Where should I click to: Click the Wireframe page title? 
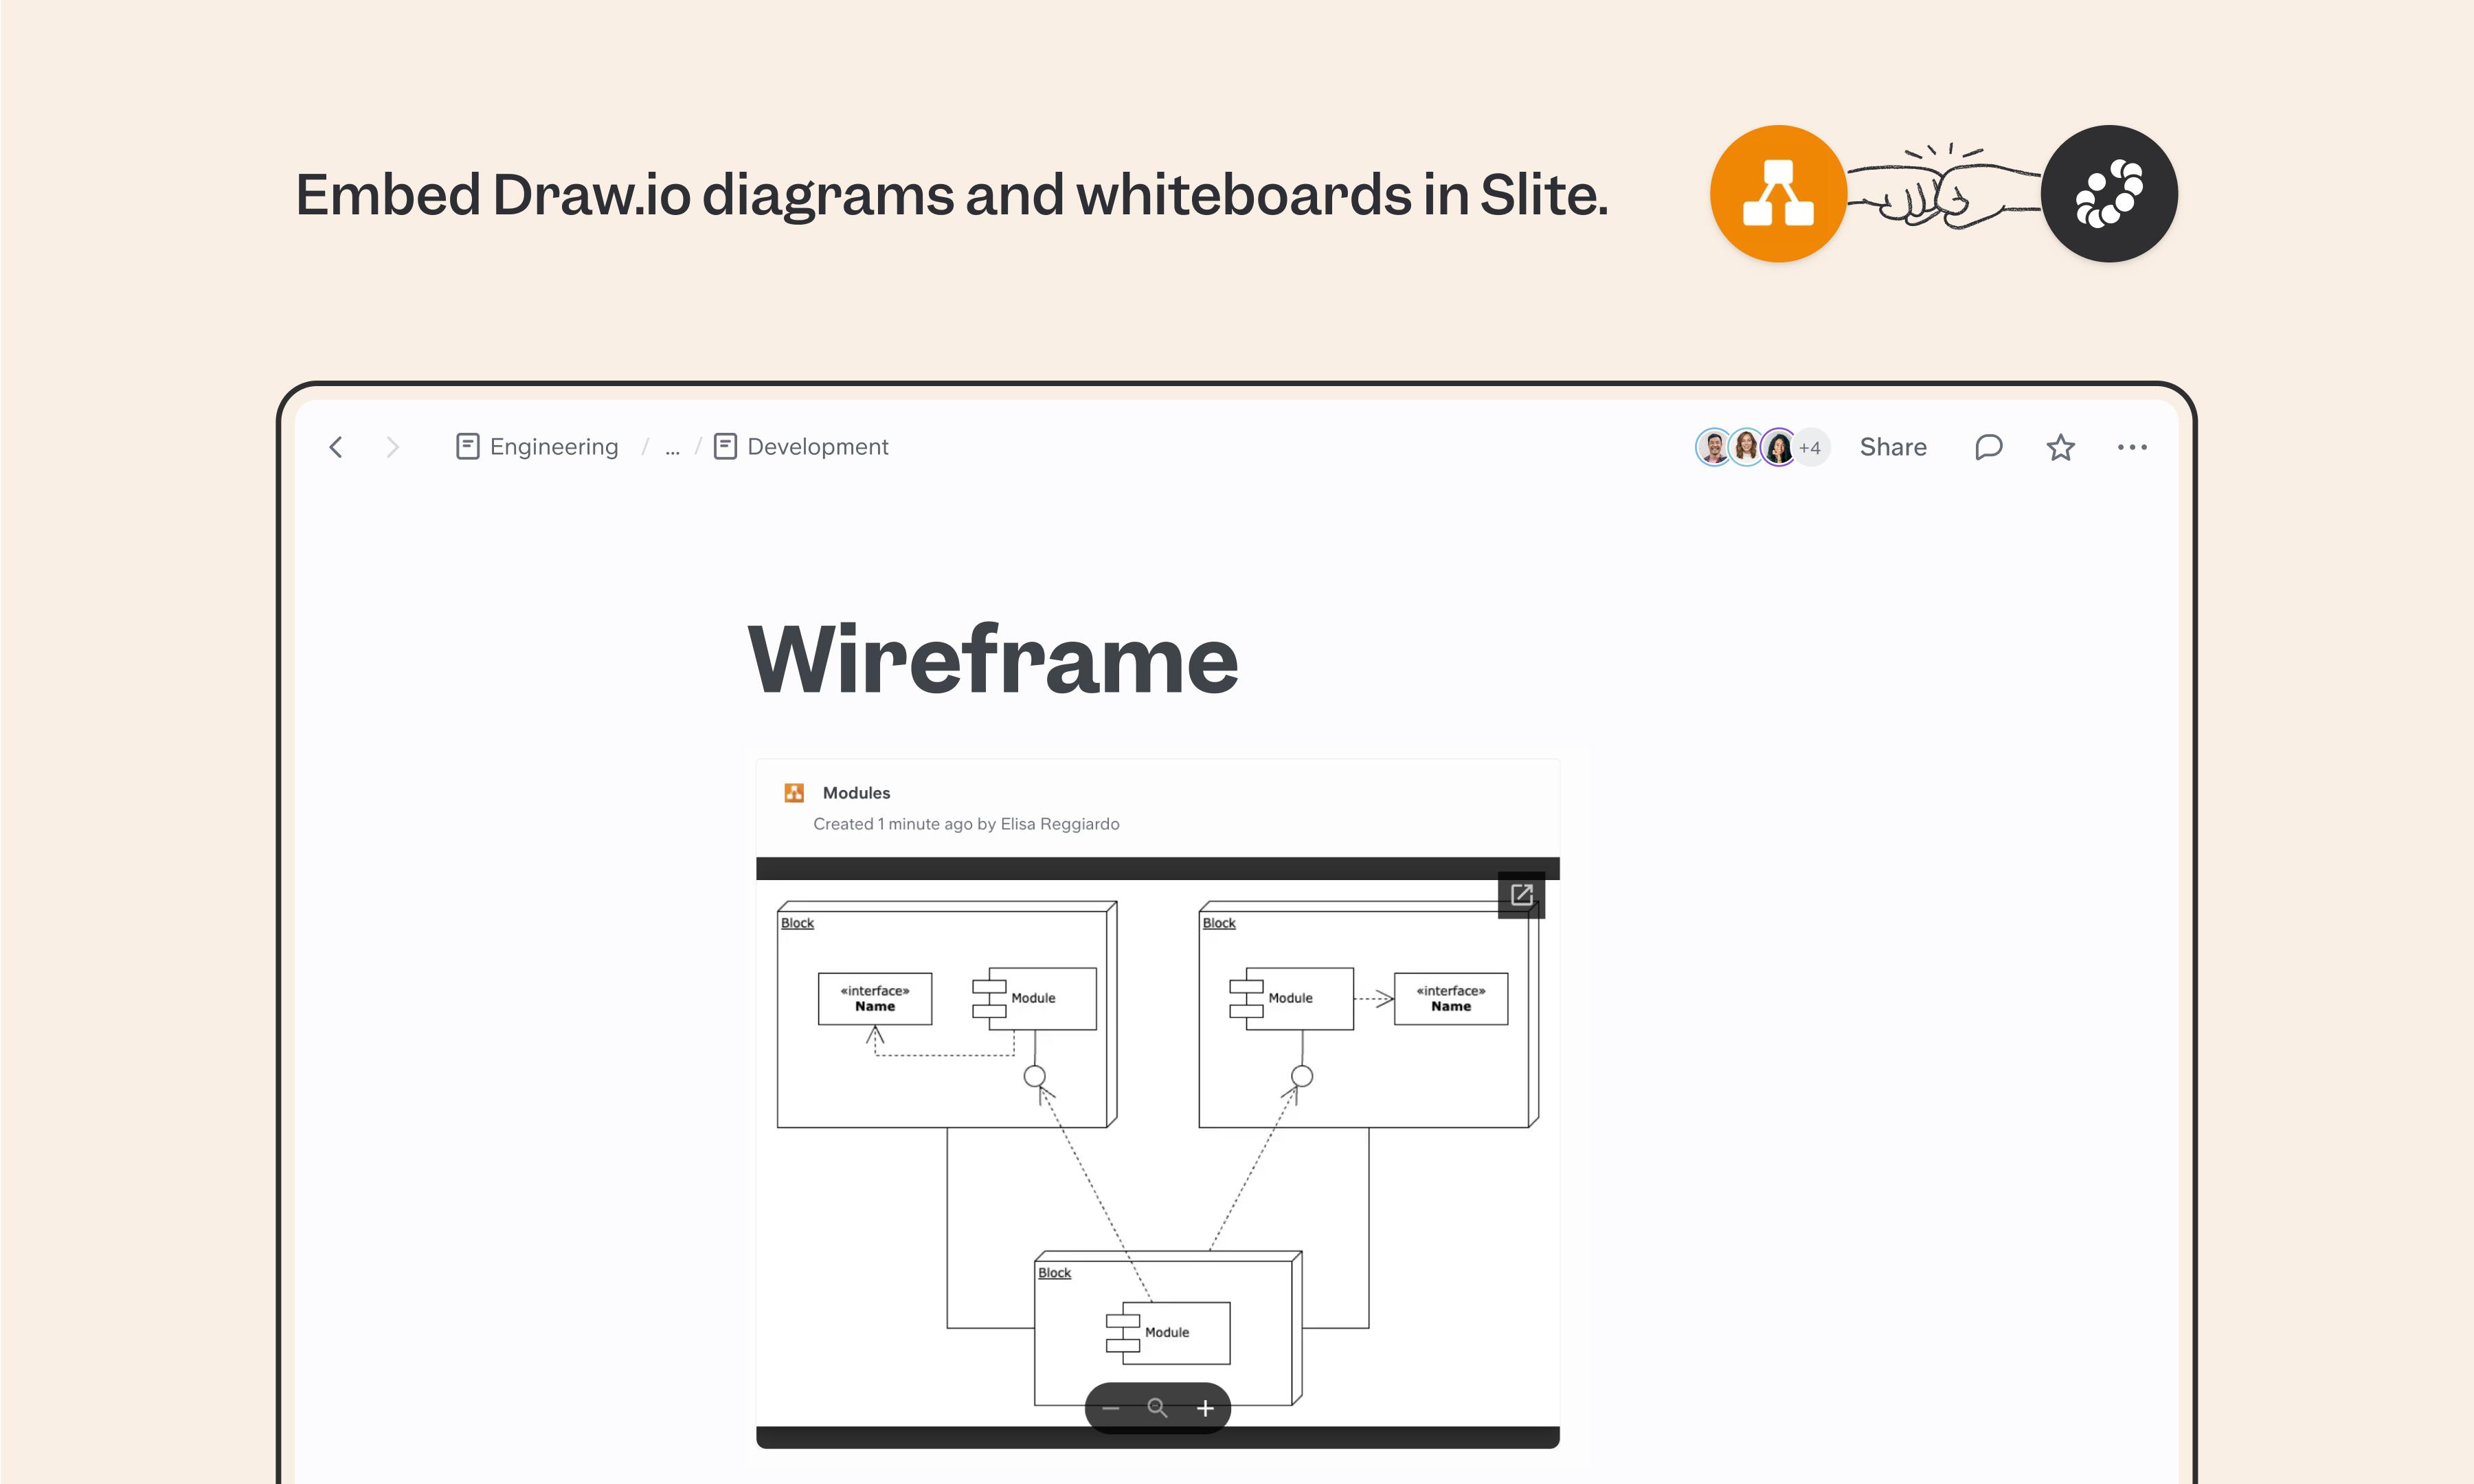(992, 659)
